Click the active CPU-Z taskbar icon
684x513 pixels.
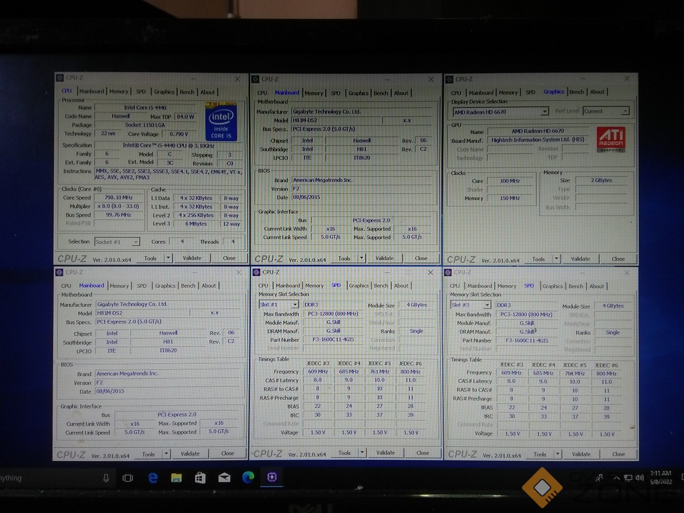point(272,477)
